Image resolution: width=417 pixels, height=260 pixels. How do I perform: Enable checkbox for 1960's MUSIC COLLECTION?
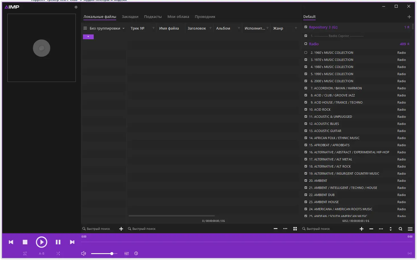pyautogui.click(x=306, y=52)
